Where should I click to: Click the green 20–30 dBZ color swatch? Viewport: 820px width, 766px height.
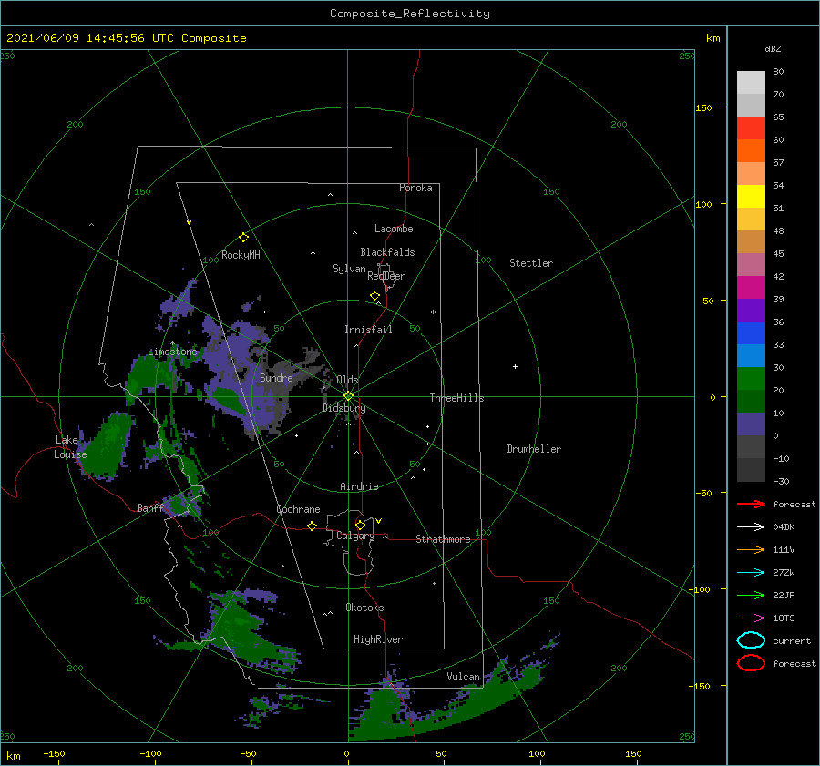[x=751, y=379]
